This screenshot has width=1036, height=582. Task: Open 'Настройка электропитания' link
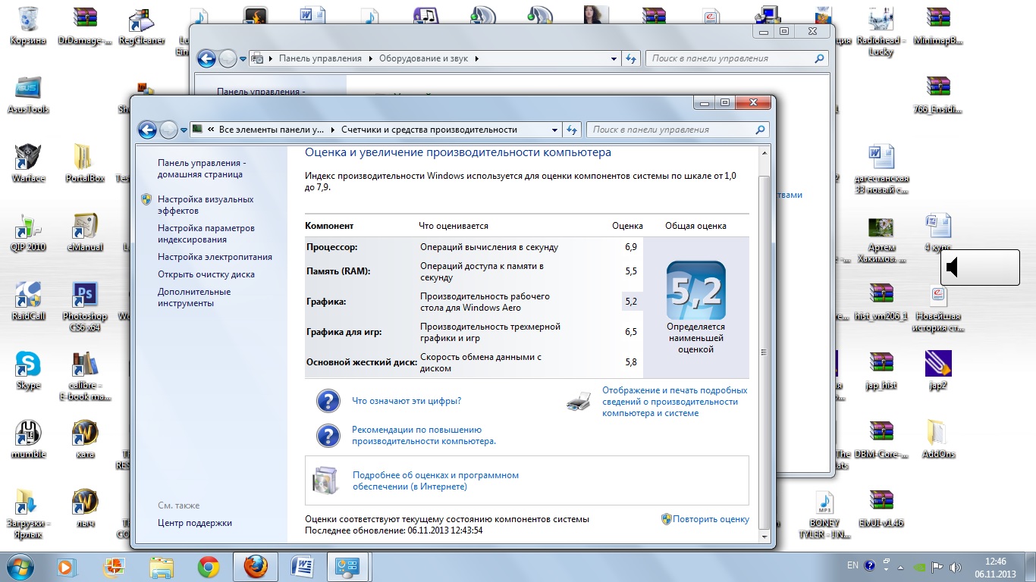[215, 257]
